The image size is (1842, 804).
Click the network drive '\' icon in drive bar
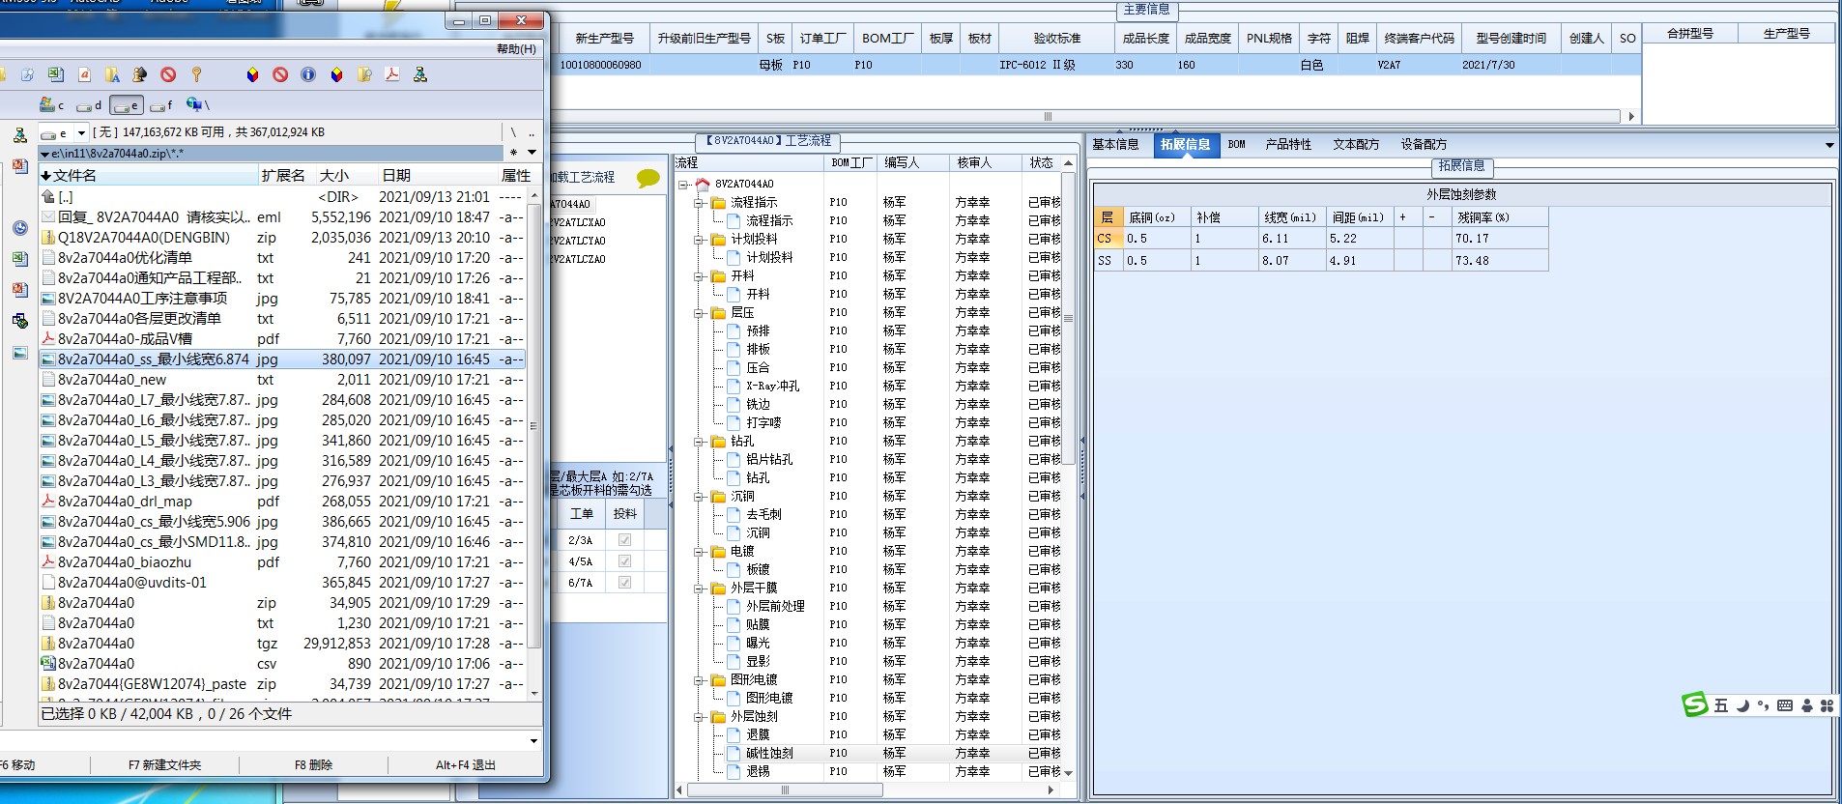point(197,104)
